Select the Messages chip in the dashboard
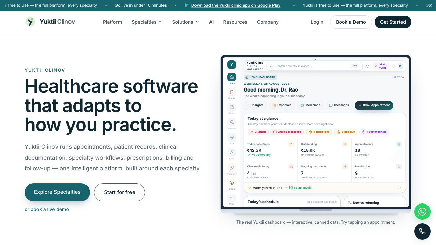Image resolution: width=436 pixels, height=245 pixels. pos(339,105)
